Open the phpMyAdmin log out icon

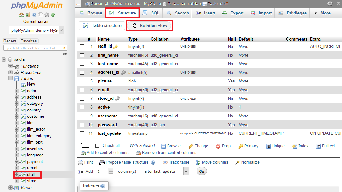click(x=28, y=14)
